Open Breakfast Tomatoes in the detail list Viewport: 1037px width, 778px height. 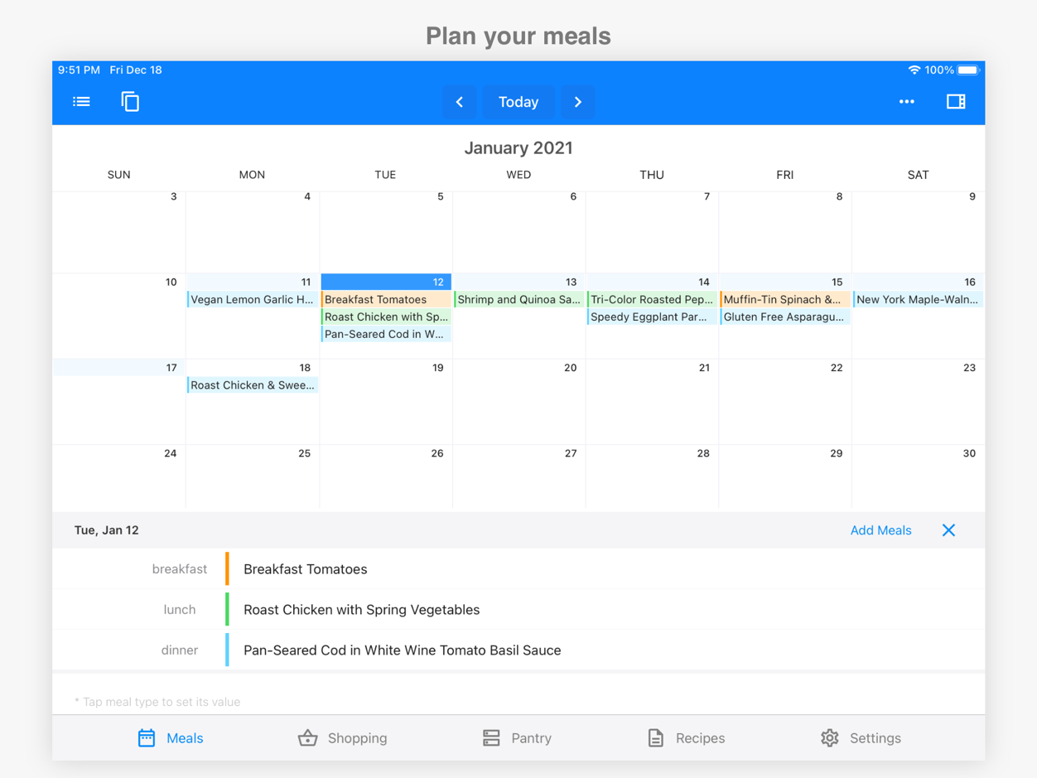tap(518, 569)
